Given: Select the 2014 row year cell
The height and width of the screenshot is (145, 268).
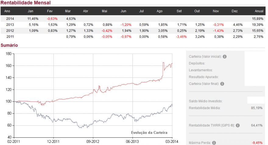Looking at the screenshot, I should click(x=10, y=19).
